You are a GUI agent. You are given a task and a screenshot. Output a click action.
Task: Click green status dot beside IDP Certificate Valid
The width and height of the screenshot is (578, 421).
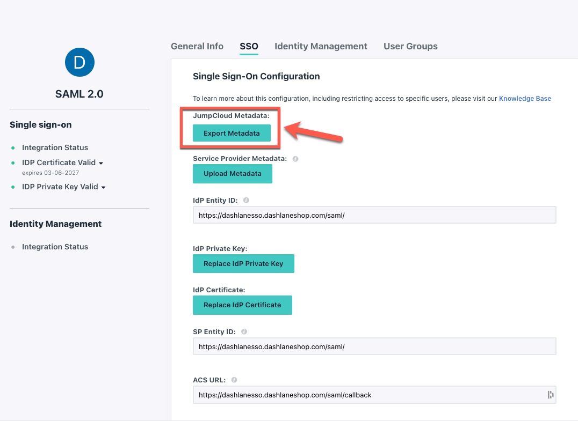click(x=13, y=163)
